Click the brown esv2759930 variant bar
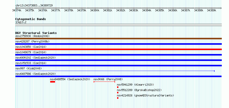 [x=118, y=39]
